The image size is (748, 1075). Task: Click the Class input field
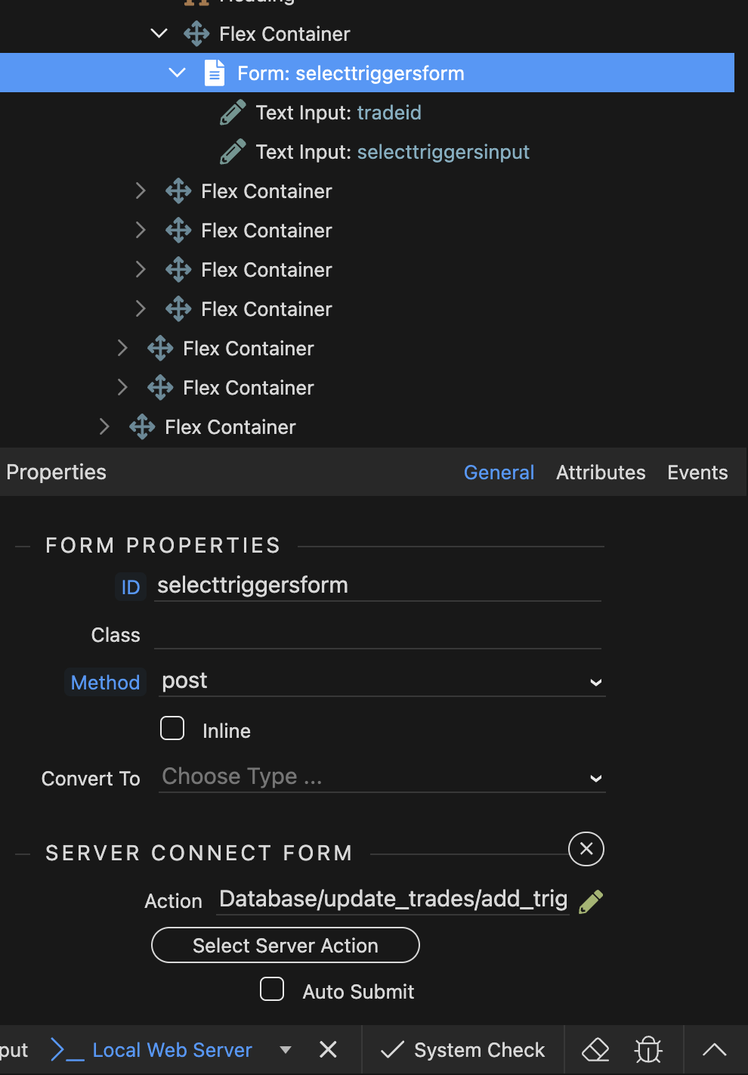(378, 635)
